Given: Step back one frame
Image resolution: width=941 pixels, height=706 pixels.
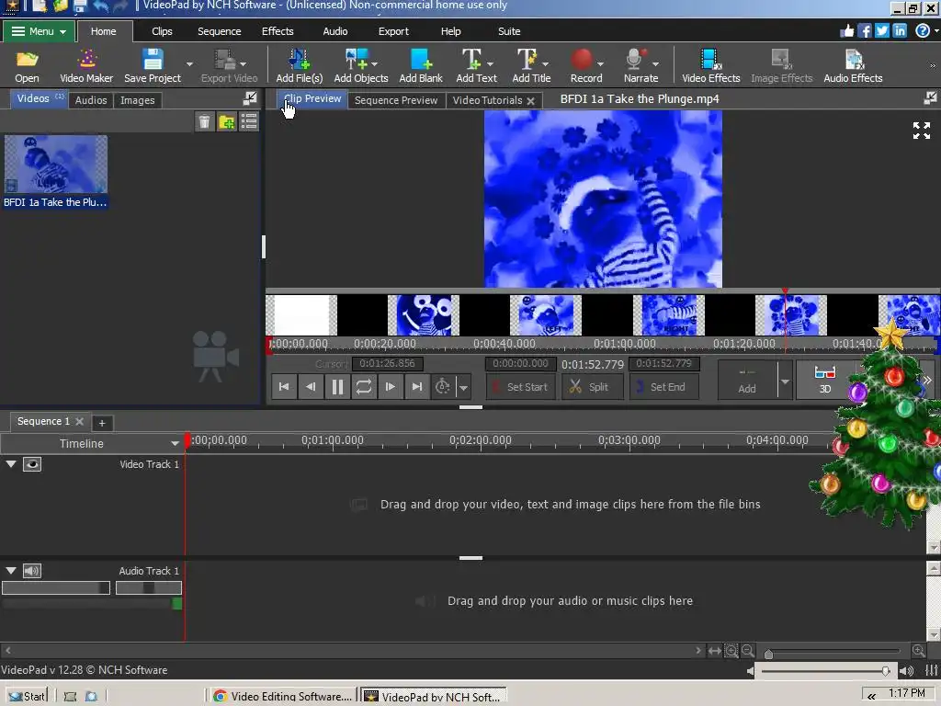Looking at the screenshot, I should [311, 387].
